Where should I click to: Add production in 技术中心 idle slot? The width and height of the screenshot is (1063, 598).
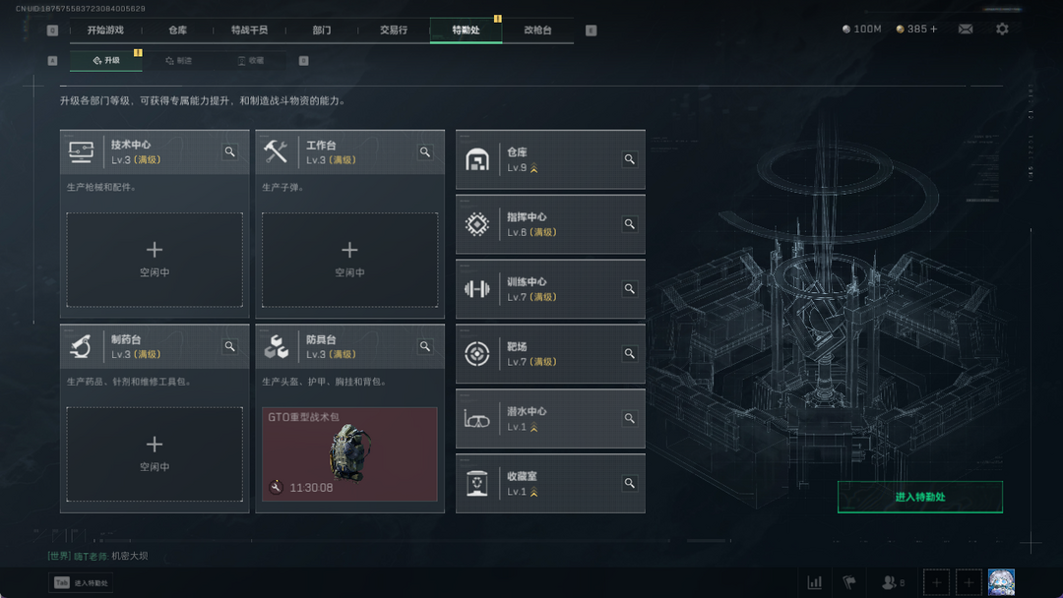[x=155, y=260]
